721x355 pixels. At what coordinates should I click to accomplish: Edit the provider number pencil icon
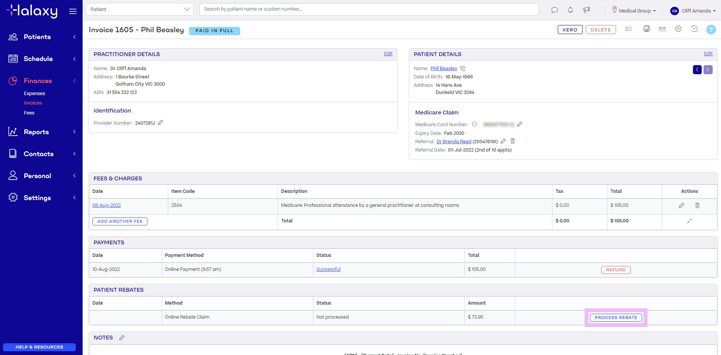[161, 123]
